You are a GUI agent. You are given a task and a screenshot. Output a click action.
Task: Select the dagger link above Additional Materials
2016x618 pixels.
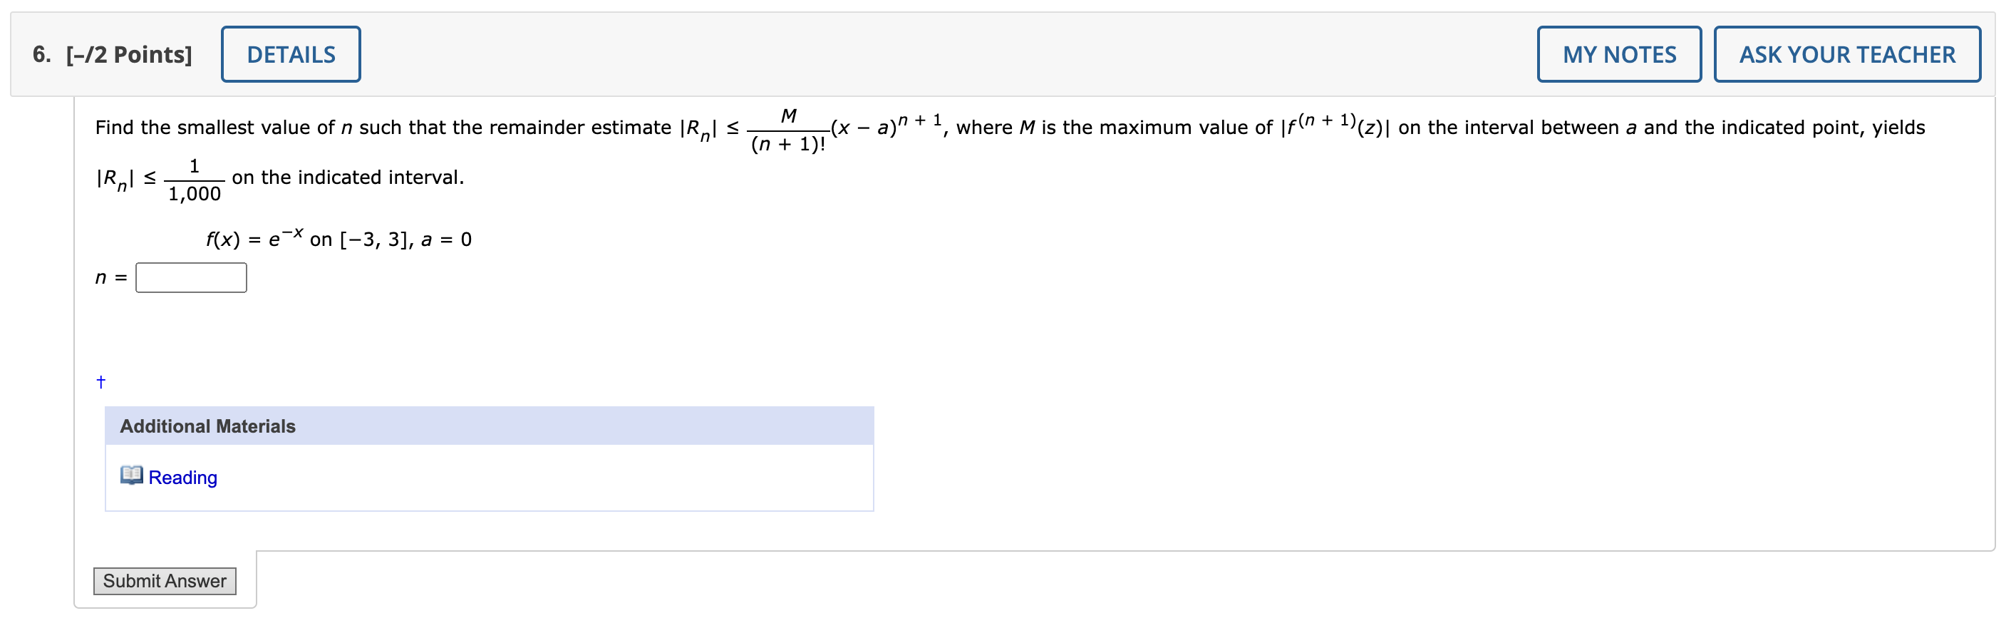click(x=100, y=381)
